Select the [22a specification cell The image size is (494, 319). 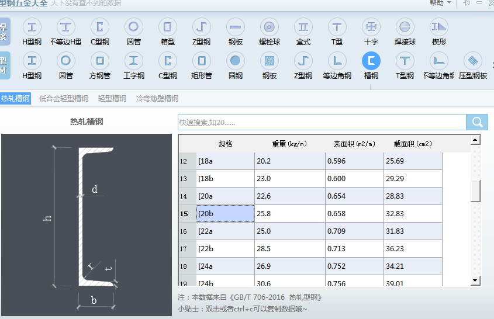tap(225, 231)
